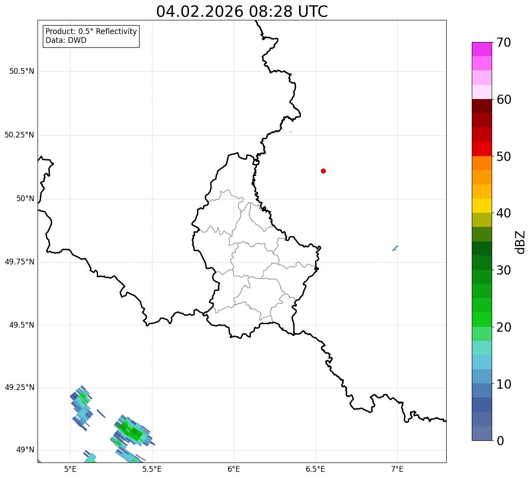The width and height of the screenshot is (531, 478).
Task: Click the small echo near 7°E
Action: pos(395,248)
